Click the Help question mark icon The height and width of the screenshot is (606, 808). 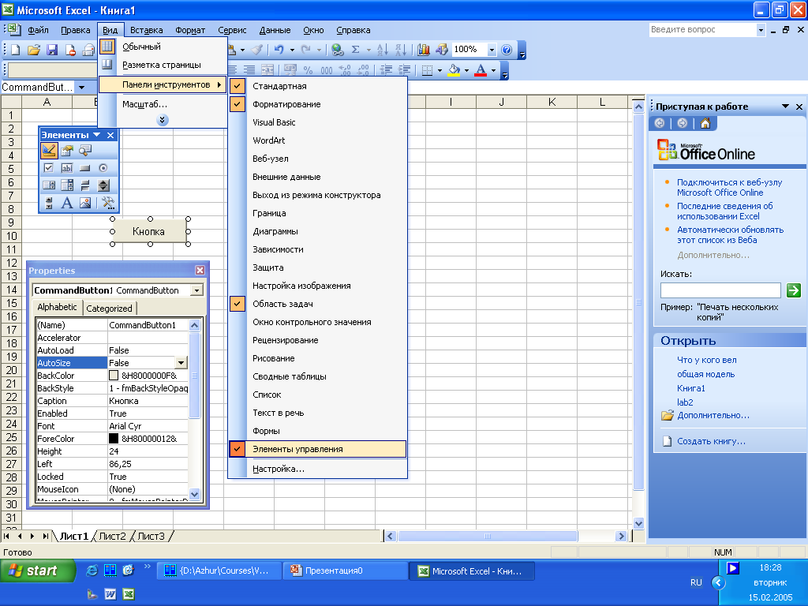click(x=507, y=50)
